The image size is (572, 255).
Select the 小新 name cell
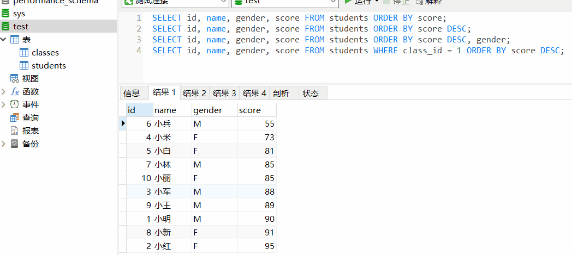click(172, 232)
